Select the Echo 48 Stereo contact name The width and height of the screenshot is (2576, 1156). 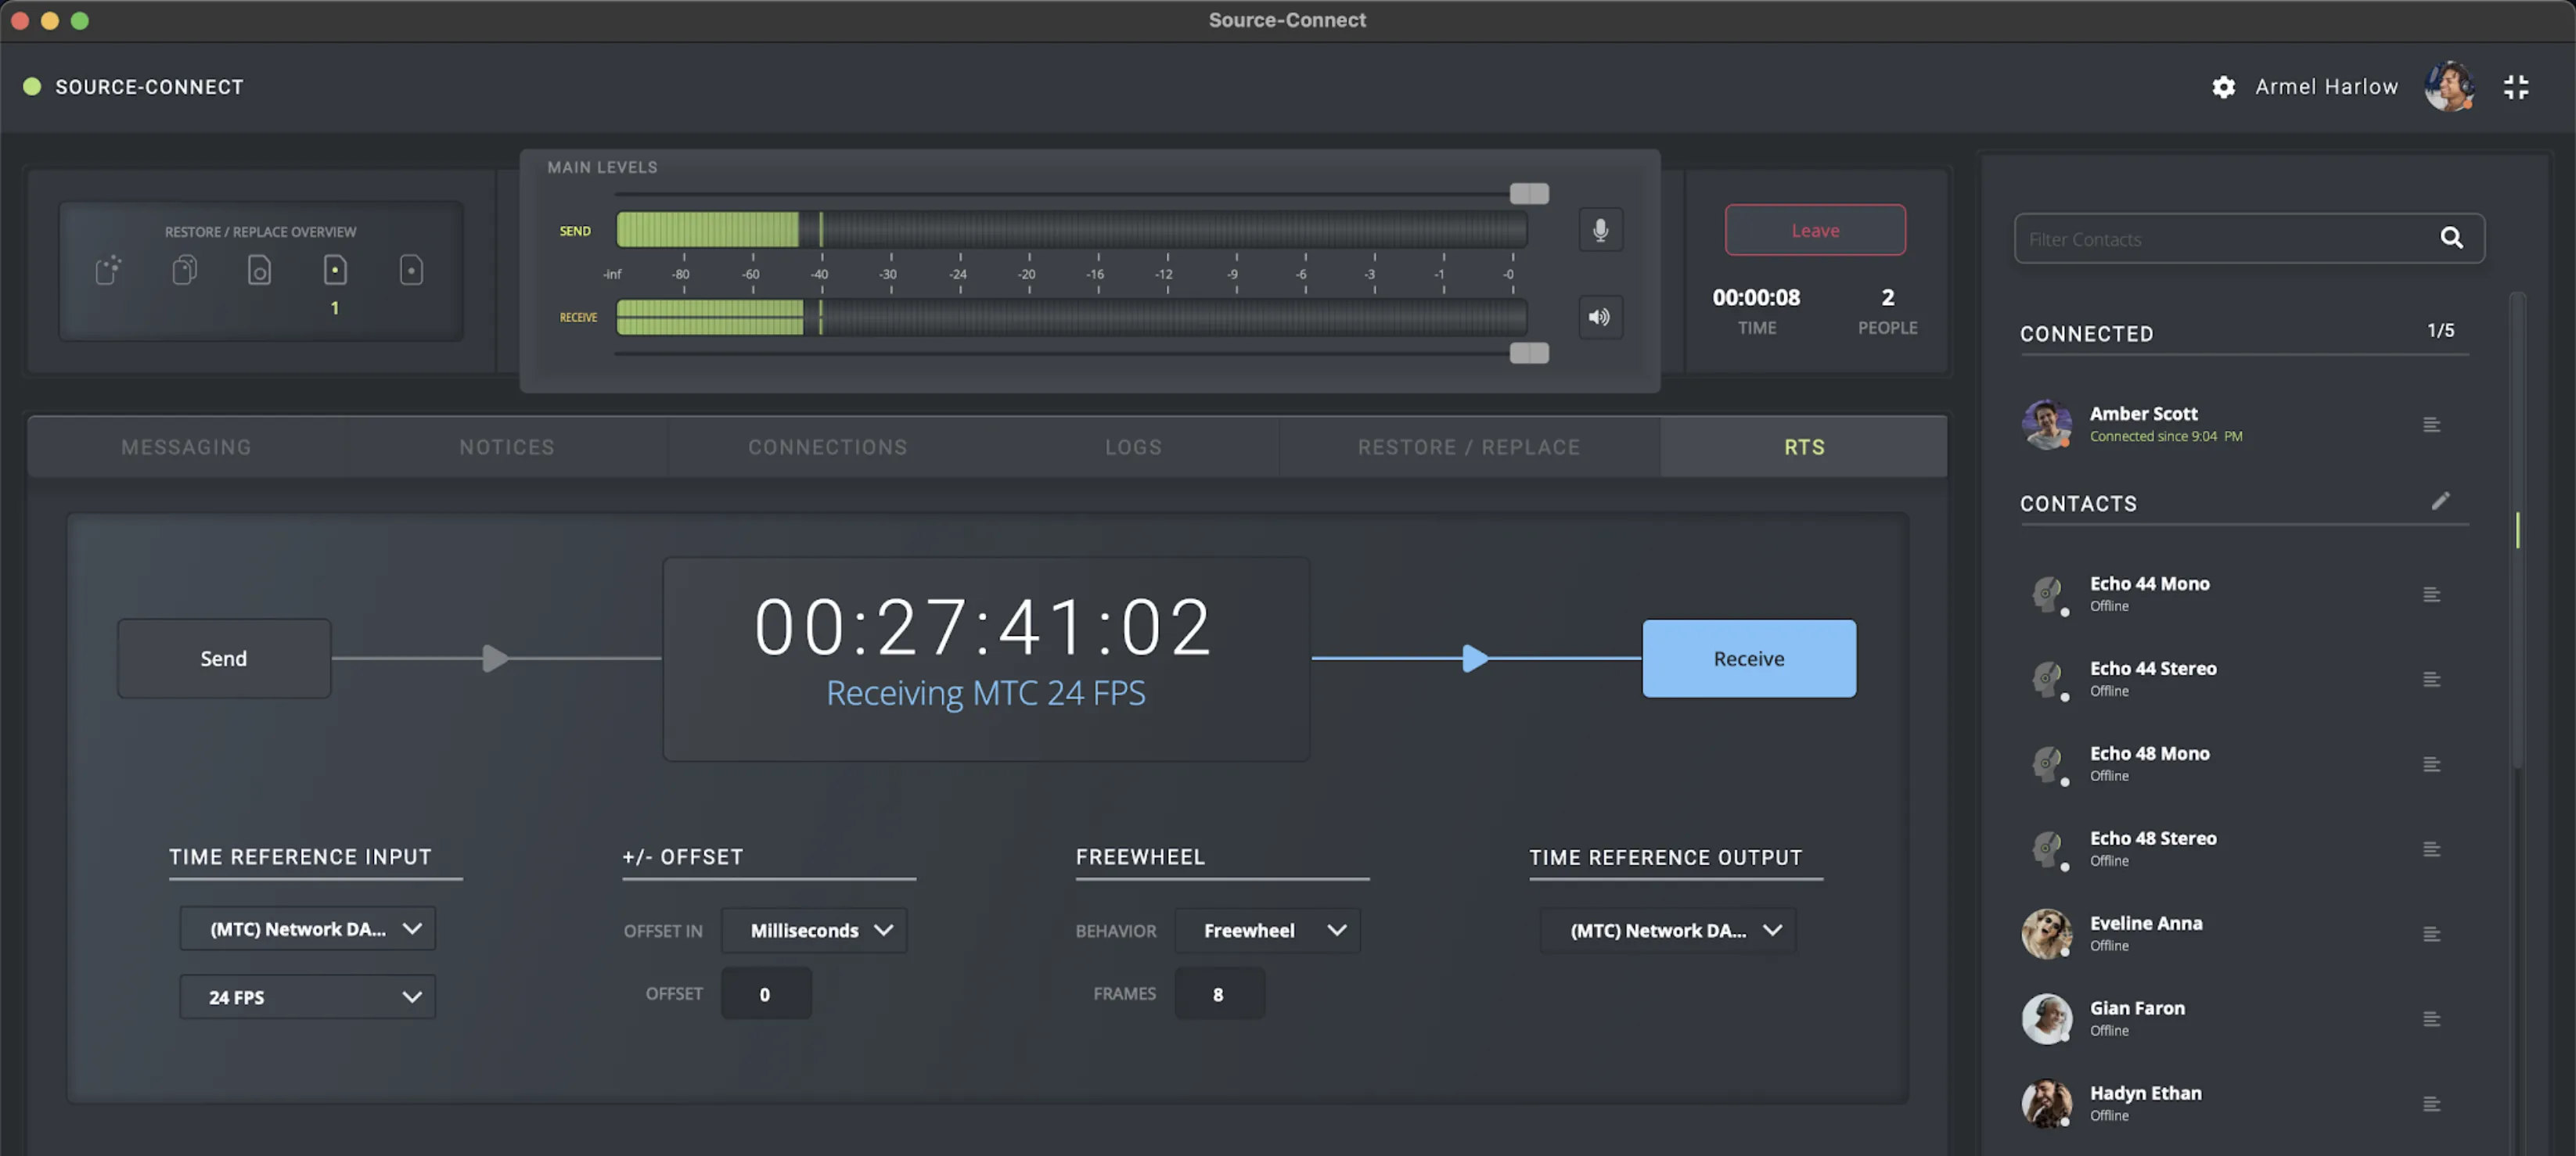(x=2153, y=838)
